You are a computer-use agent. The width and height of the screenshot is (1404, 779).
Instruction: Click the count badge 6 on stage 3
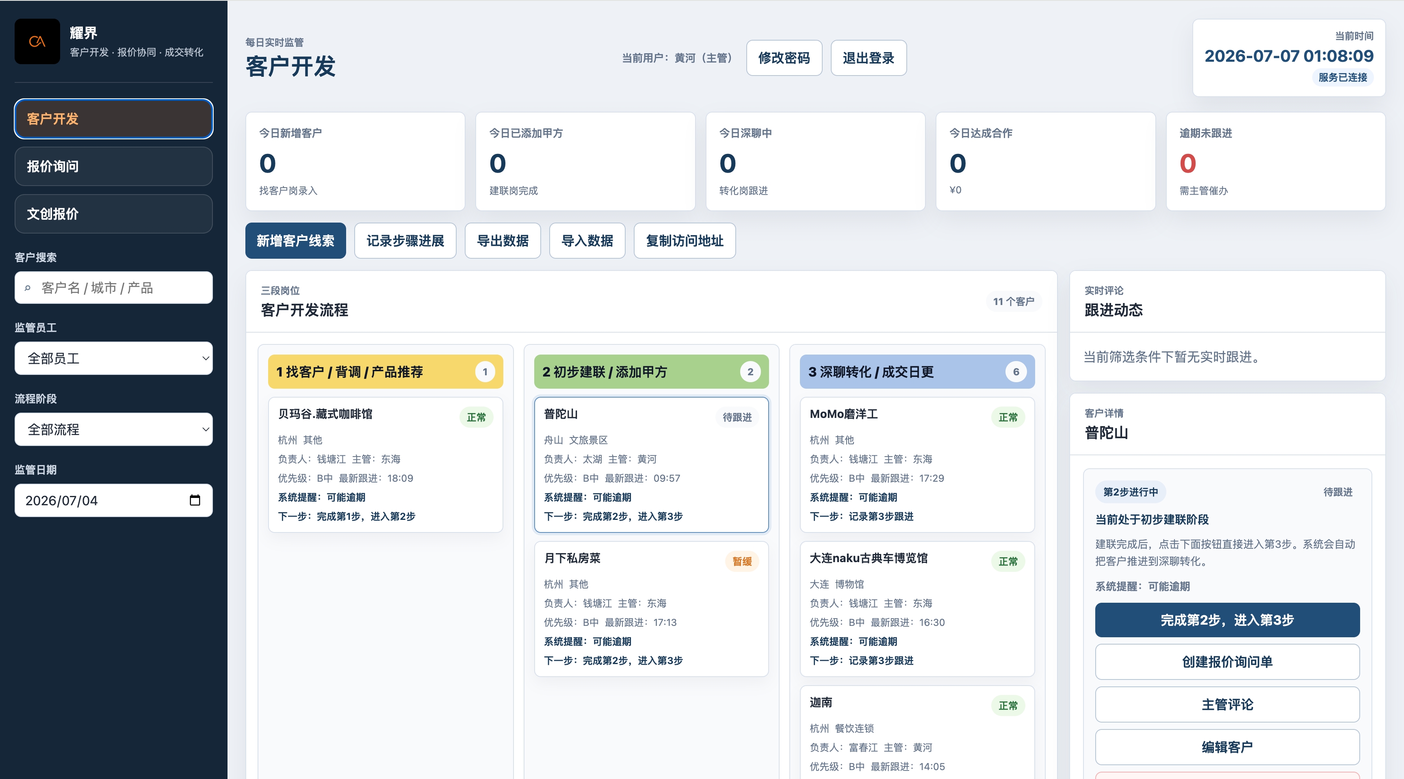click(x=1016, y=372)
